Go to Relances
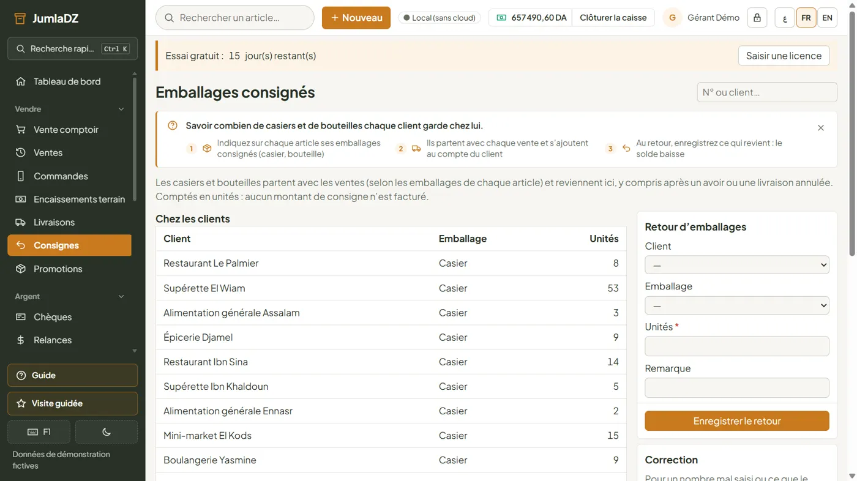Image resolution: width=857 pixels, height=481 pixels. [x=69, y=340]
